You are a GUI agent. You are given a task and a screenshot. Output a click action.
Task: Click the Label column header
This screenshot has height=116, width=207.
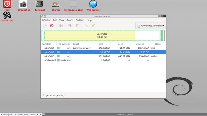(x=82, y=44)
